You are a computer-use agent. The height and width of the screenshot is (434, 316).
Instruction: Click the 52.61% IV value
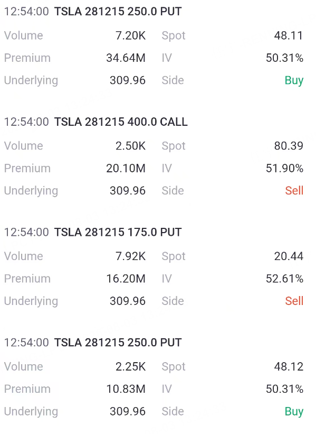(x=284, y=279)
